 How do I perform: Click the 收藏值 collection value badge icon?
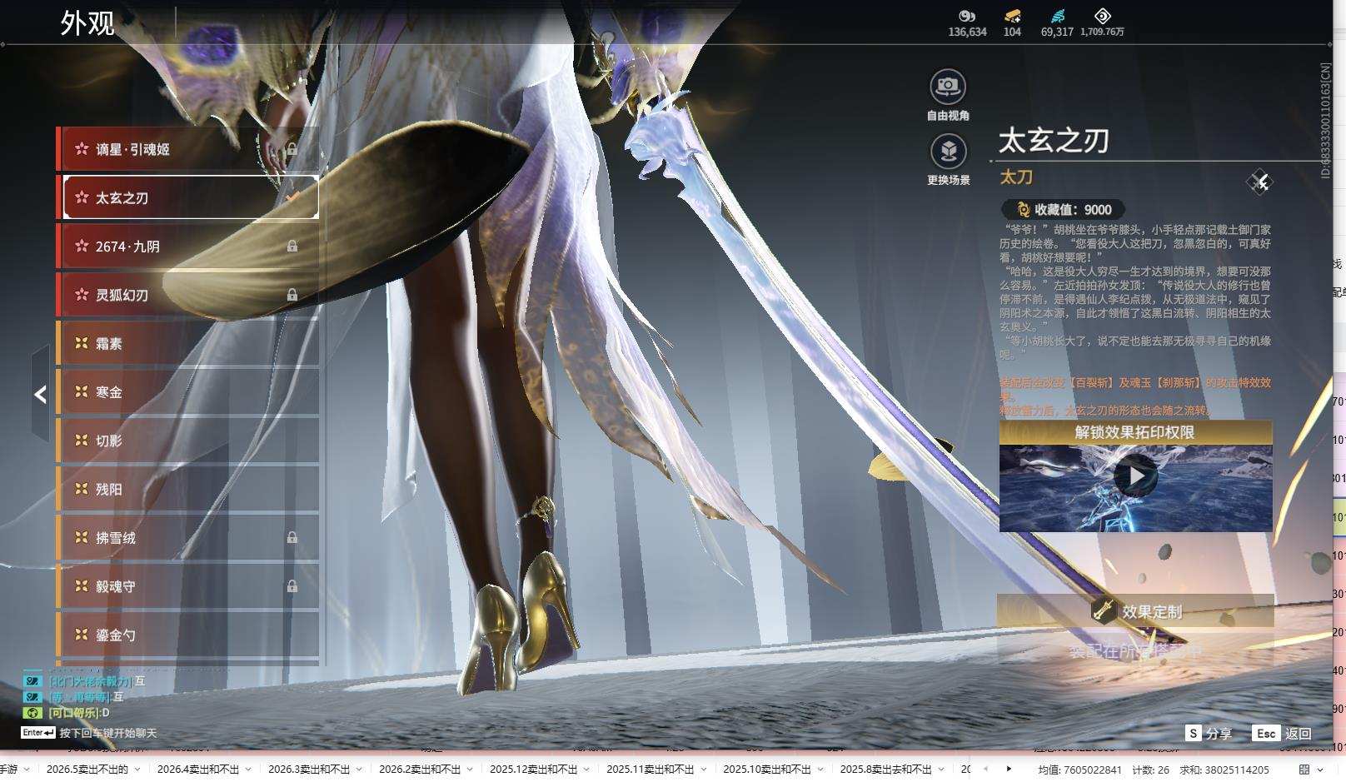(x=1024, y=210)
